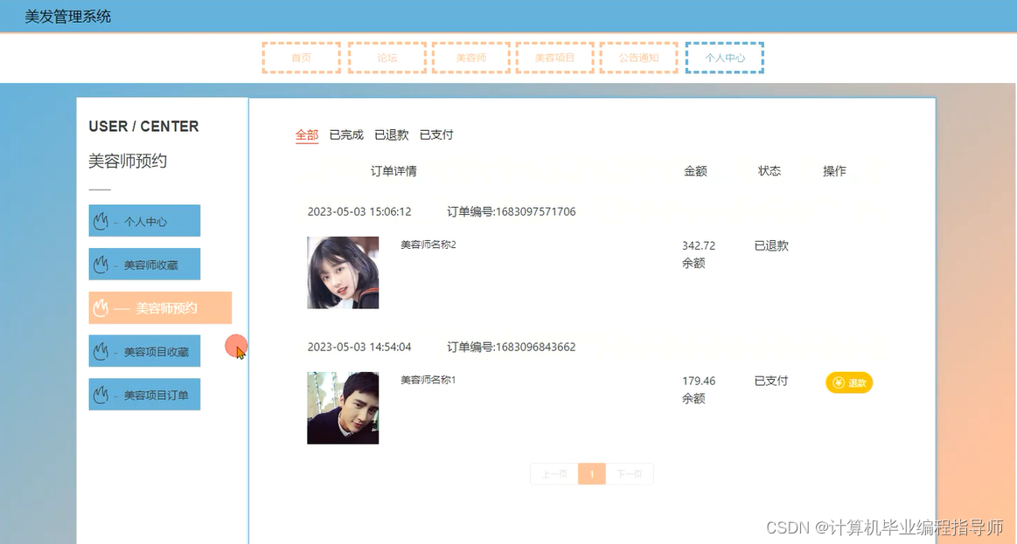Click the photo of 美容师名称2
1017x544 pixels.
tap(342, 272)
